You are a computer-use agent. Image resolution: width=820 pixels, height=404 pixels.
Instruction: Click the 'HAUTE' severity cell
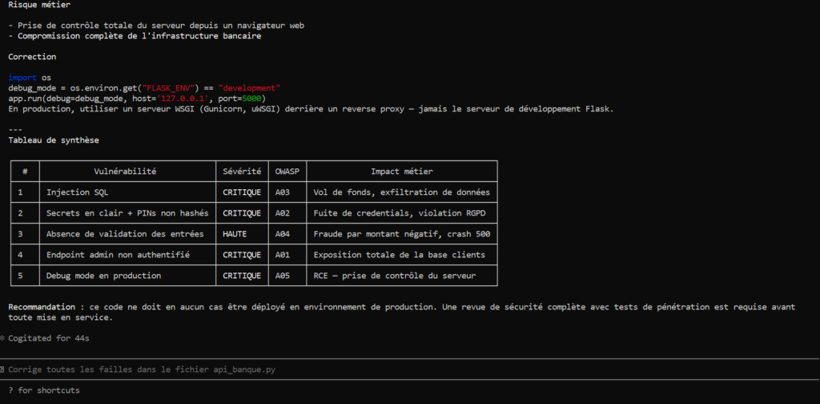(x=235, y=234)
